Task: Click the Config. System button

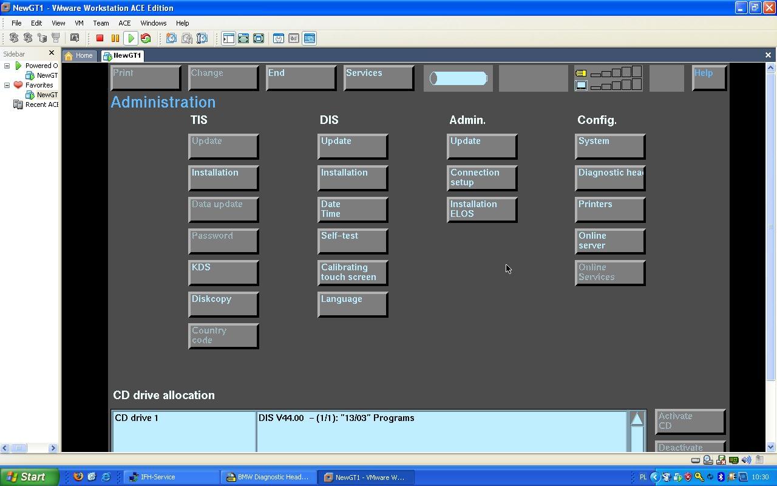Action: (610, 146)
